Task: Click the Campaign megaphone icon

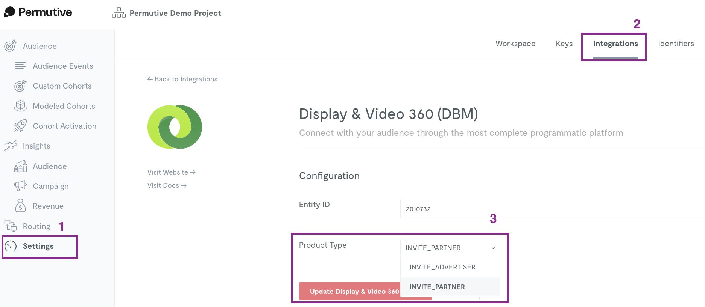Action: point(20,186)
